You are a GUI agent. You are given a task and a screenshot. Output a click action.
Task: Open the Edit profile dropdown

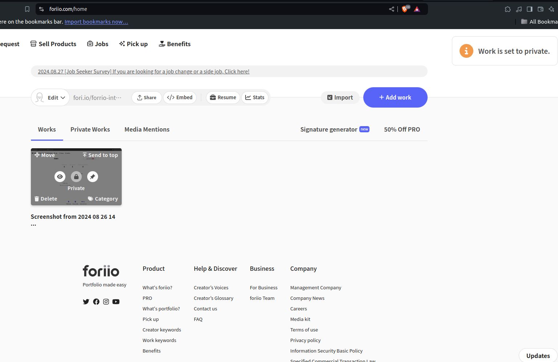click(50, 97)
